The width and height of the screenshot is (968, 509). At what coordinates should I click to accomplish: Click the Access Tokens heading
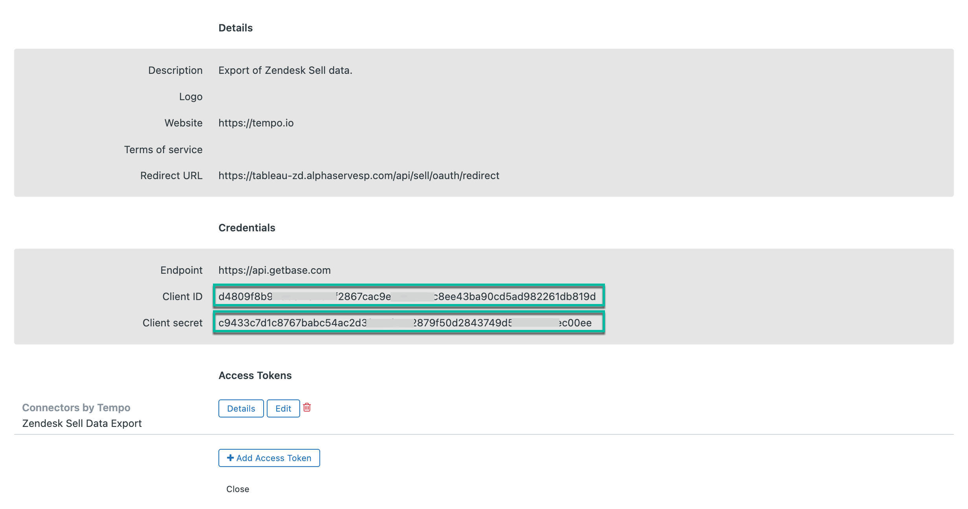click(x=255, y=375)
